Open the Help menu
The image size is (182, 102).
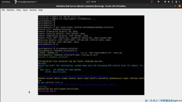(x=40, y=10)
